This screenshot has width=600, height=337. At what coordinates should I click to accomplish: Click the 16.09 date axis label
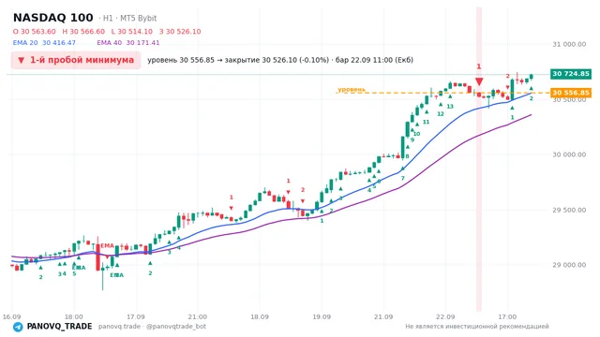point(11,317)
